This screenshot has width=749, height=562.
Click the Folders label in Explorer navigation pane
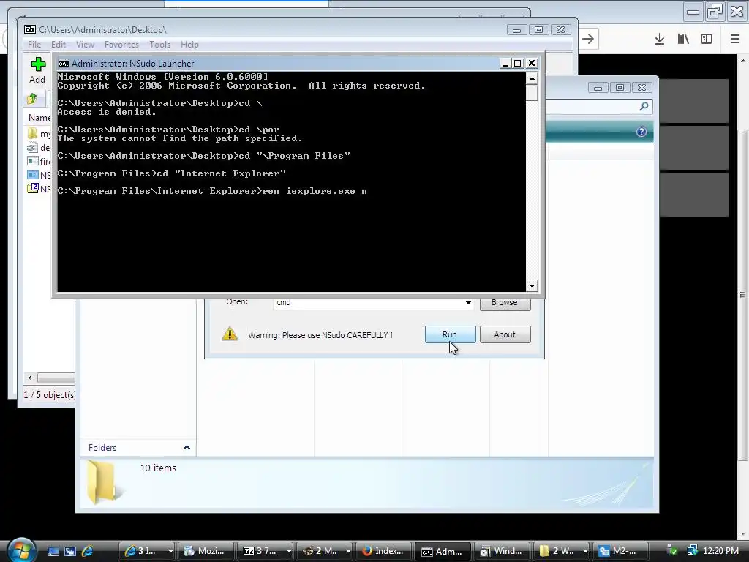coord(102,448)
